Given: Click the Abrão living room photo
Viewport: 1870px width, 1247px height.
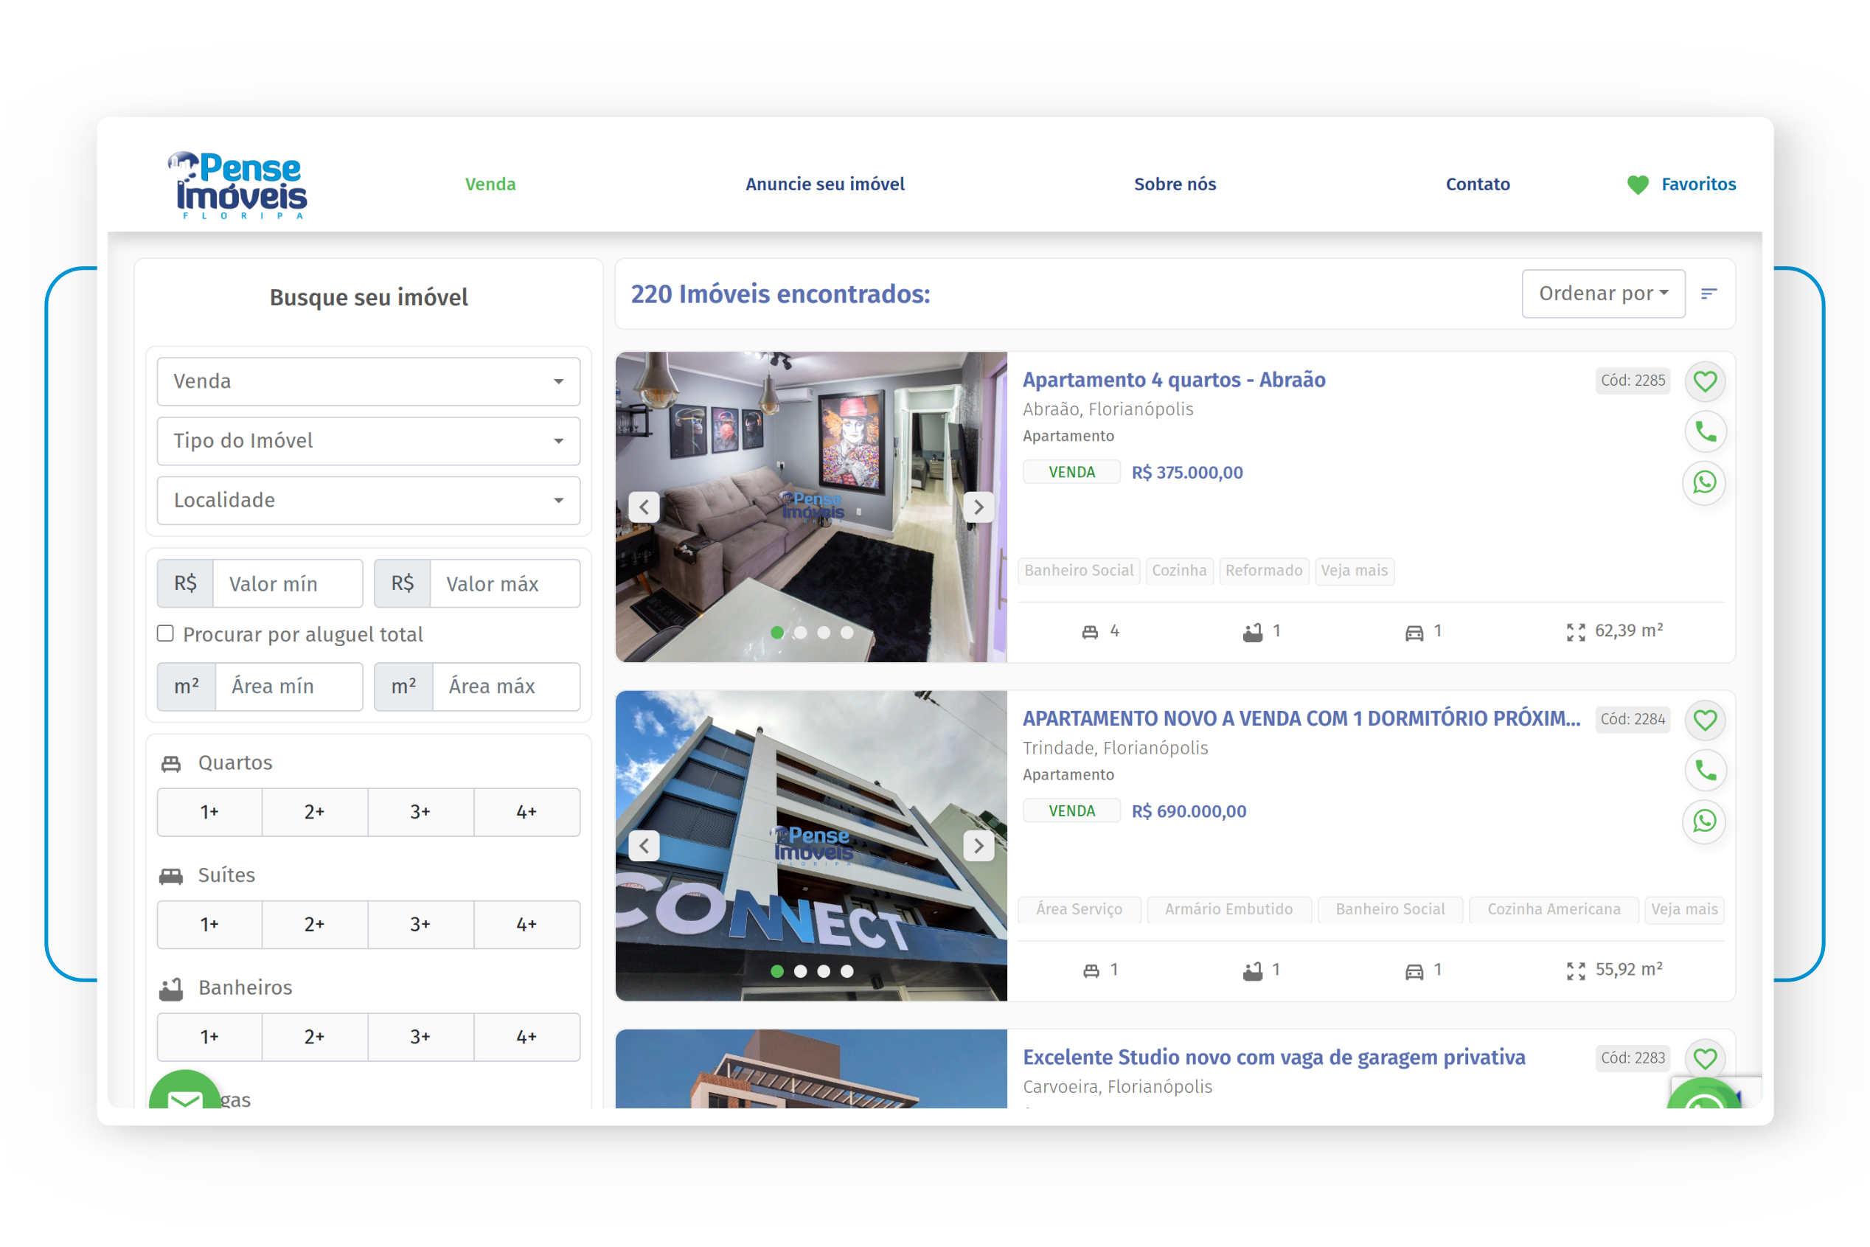Looking at the screenshot, I should [x=811, y=507].
